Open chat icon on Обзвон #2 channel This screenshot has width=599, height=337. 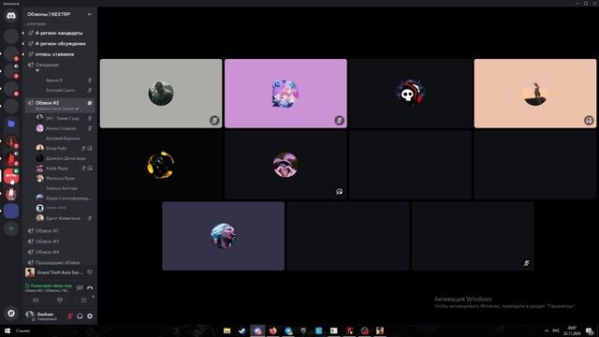click(x=90, y=103)
